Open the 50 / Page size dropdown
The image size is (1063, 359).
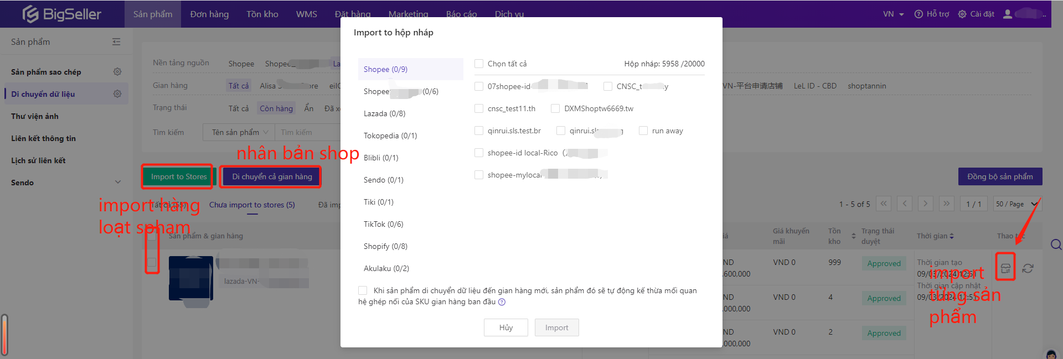[x=1016, y=204]
